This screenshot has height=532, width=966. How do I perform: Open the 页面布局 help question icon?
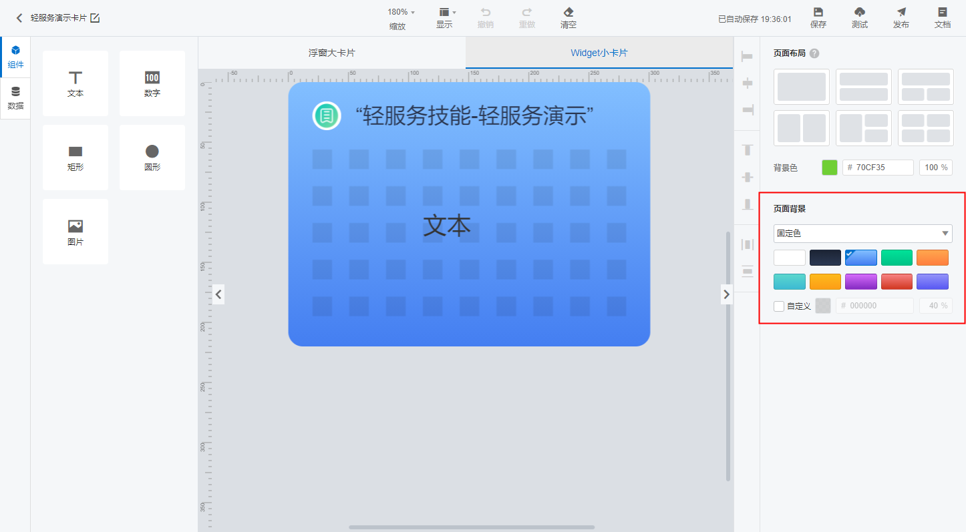pos(814,53)
